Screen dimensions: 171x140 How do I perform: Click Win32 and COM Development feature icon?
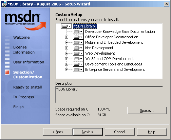[x=78, y=59]
